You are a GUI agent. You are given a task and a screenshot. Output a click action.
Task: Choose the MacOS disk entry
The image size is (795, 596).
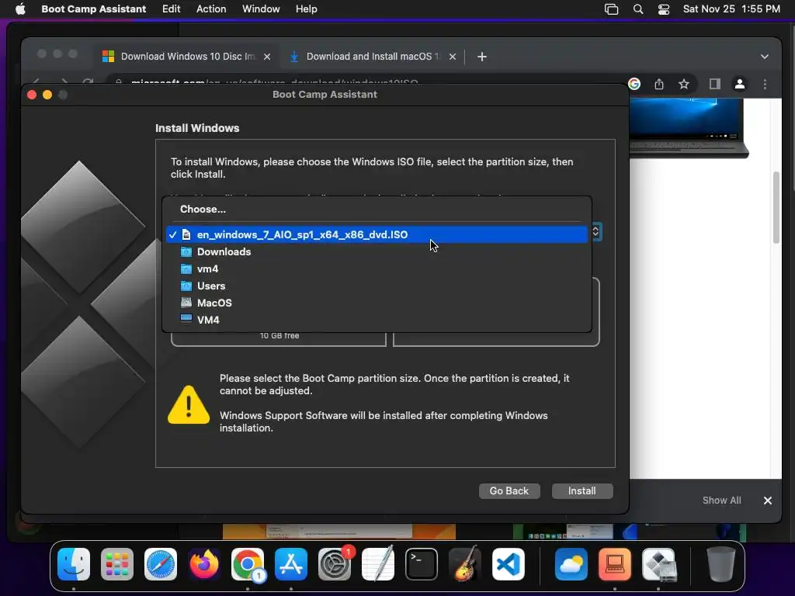[377, 303]
